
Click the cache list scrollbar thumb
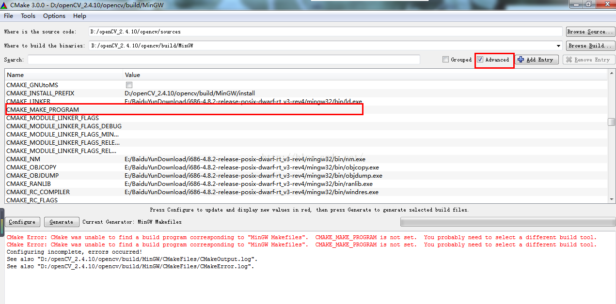[x=612, y=122]
